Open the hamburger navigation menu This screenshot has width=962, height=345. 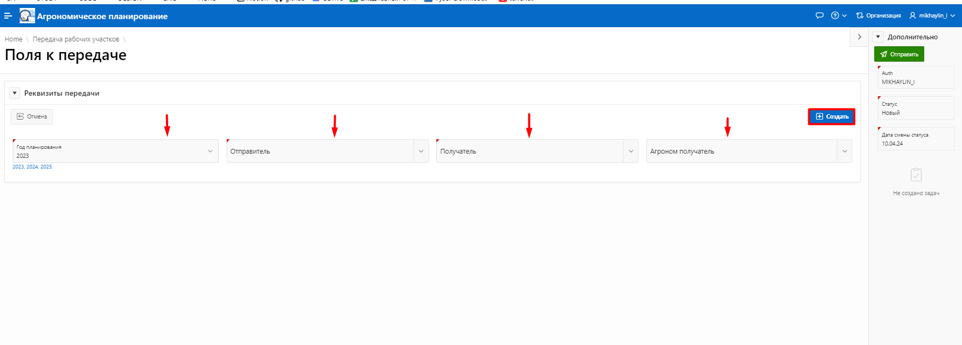[x=8, y=16]
